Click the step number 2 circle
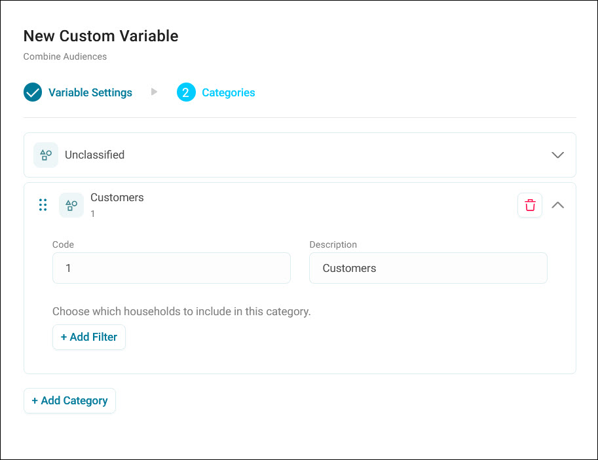This screenshot has width=598, height=460. coord(186,92)
